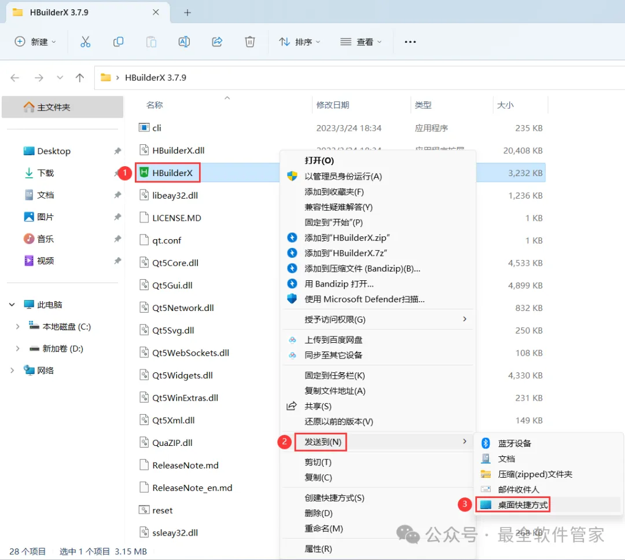Sort by 名称 column header
This screenshot has height=560, width=625.
tap(155, 105)
